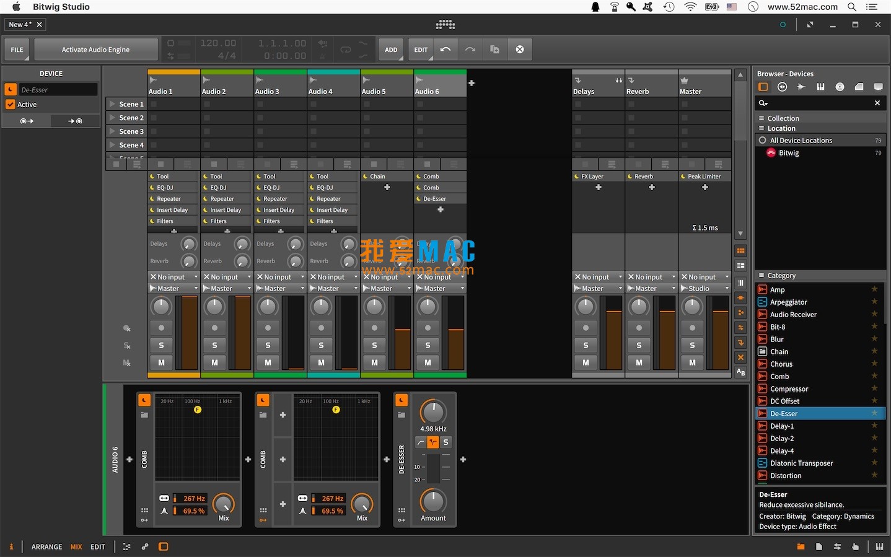
Task: Mute the Master track
Action: click(692, 362)
